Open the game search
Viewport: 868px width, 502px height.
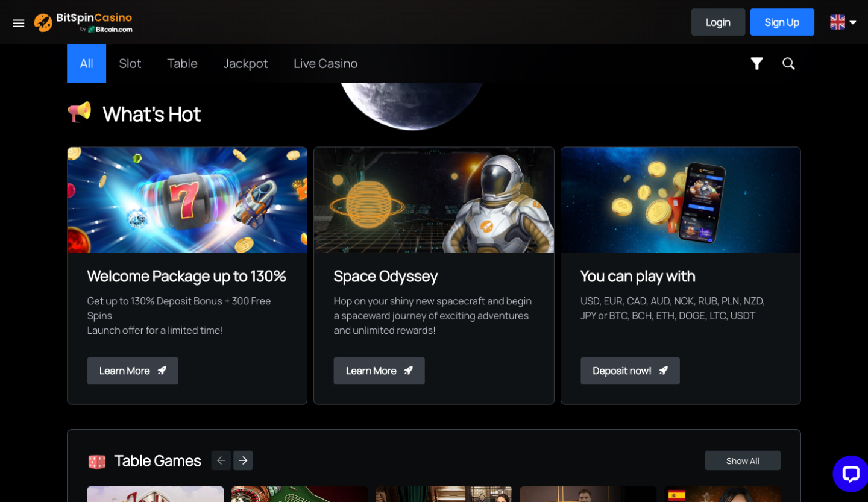(x=788, y=63)
